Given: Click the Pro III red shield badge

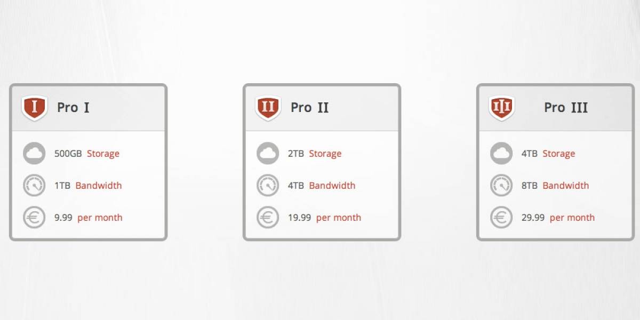Looking at the screenshot, I should (502, 108).
